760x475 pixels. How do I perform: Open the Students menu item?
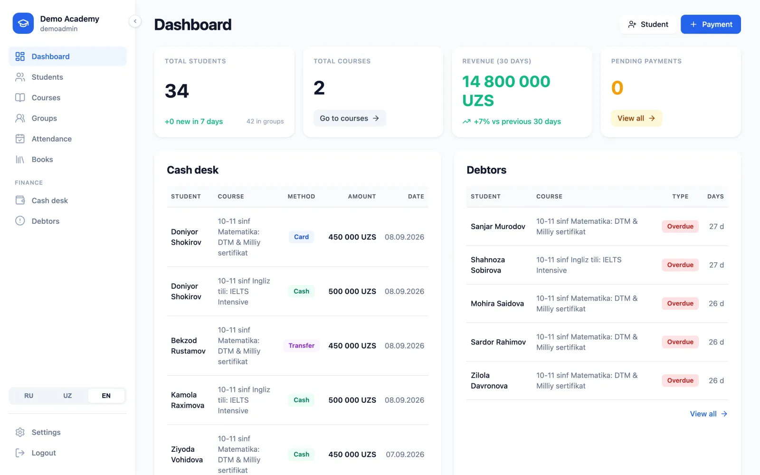[x=67, y=77]
